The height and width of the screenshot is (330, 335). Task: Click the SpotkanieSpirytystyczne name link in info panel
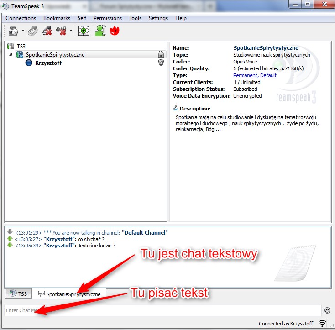266,48
